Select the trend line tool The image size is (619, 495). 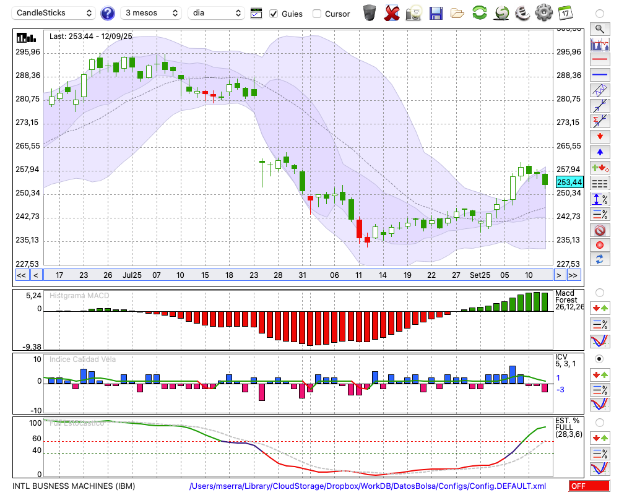(600, 105)
